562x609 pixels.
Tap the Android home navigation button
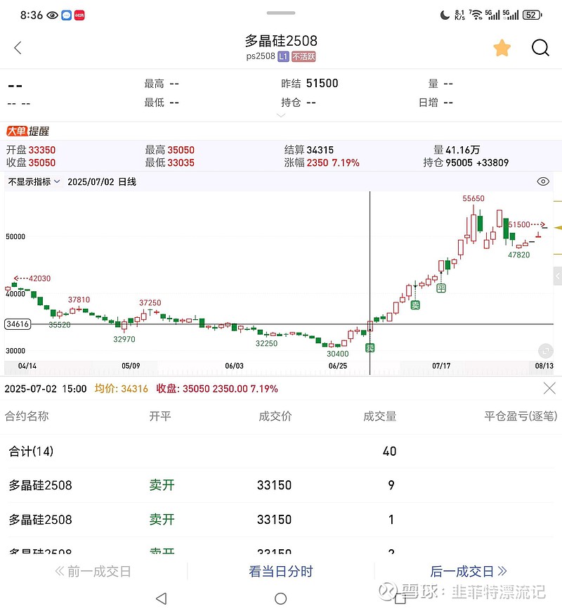pos(280,598)
